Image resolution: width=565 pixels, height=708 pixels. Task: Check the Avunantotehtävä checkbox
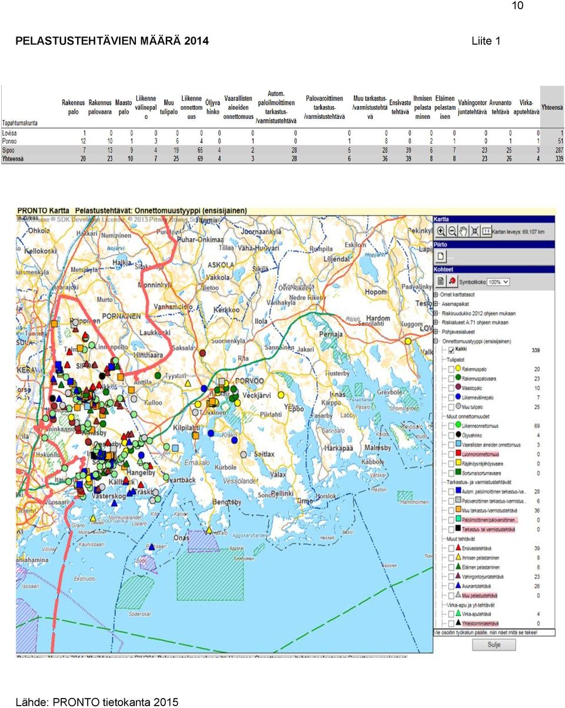[x=451, y=585]
